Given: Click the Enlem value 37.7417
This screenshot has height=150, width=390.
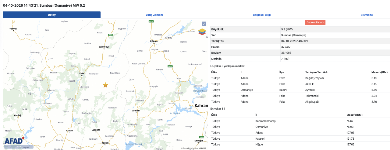Looking at the screenshot, I should pos(286,47).
